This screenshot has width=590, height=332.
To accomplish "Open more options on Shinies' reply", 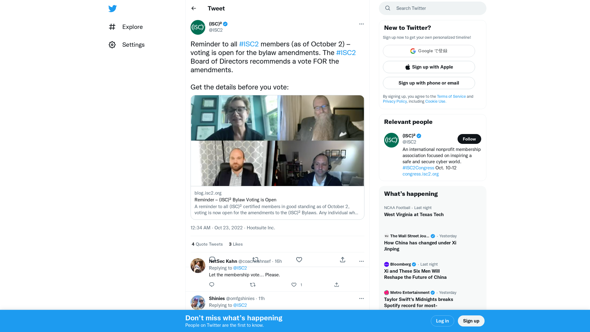I will [x=361, y=298].
